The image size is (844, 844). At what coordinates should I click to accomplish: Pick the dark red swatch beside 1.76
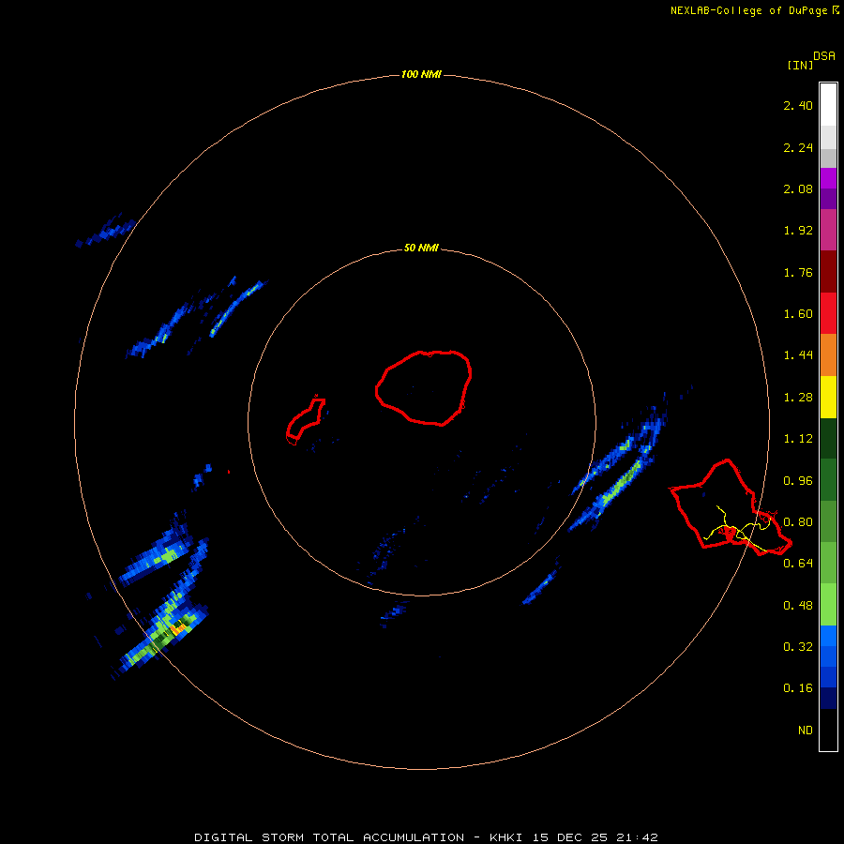coord(828,271)
